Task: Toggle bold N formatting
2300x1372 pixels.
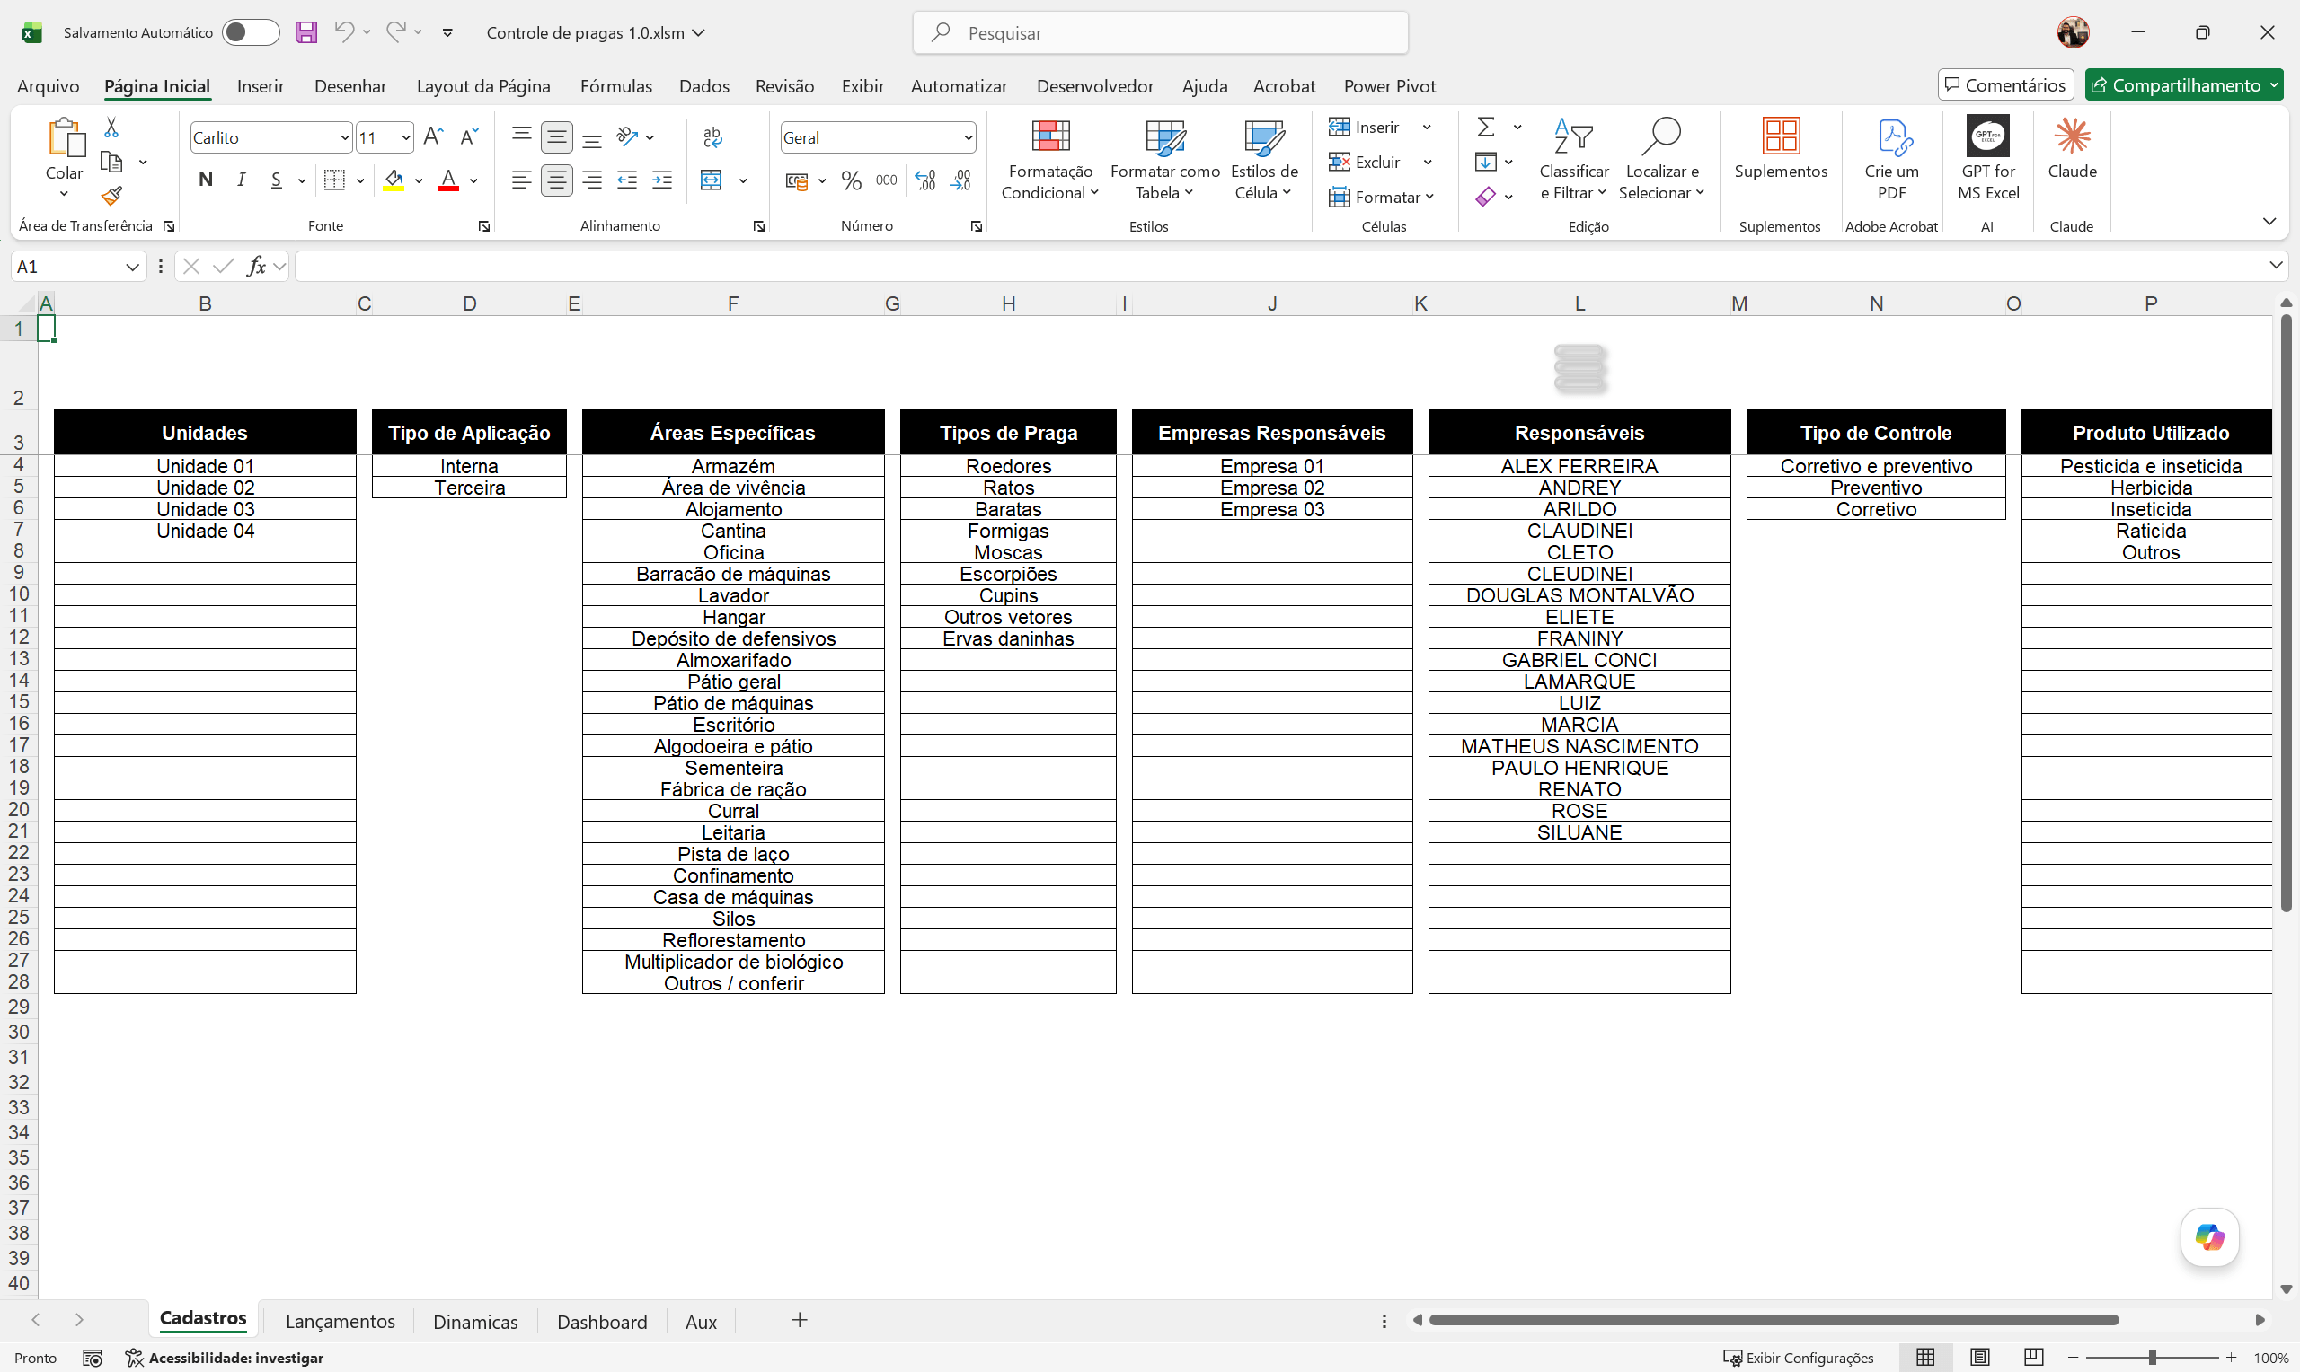Action: (x=206, y=180)
